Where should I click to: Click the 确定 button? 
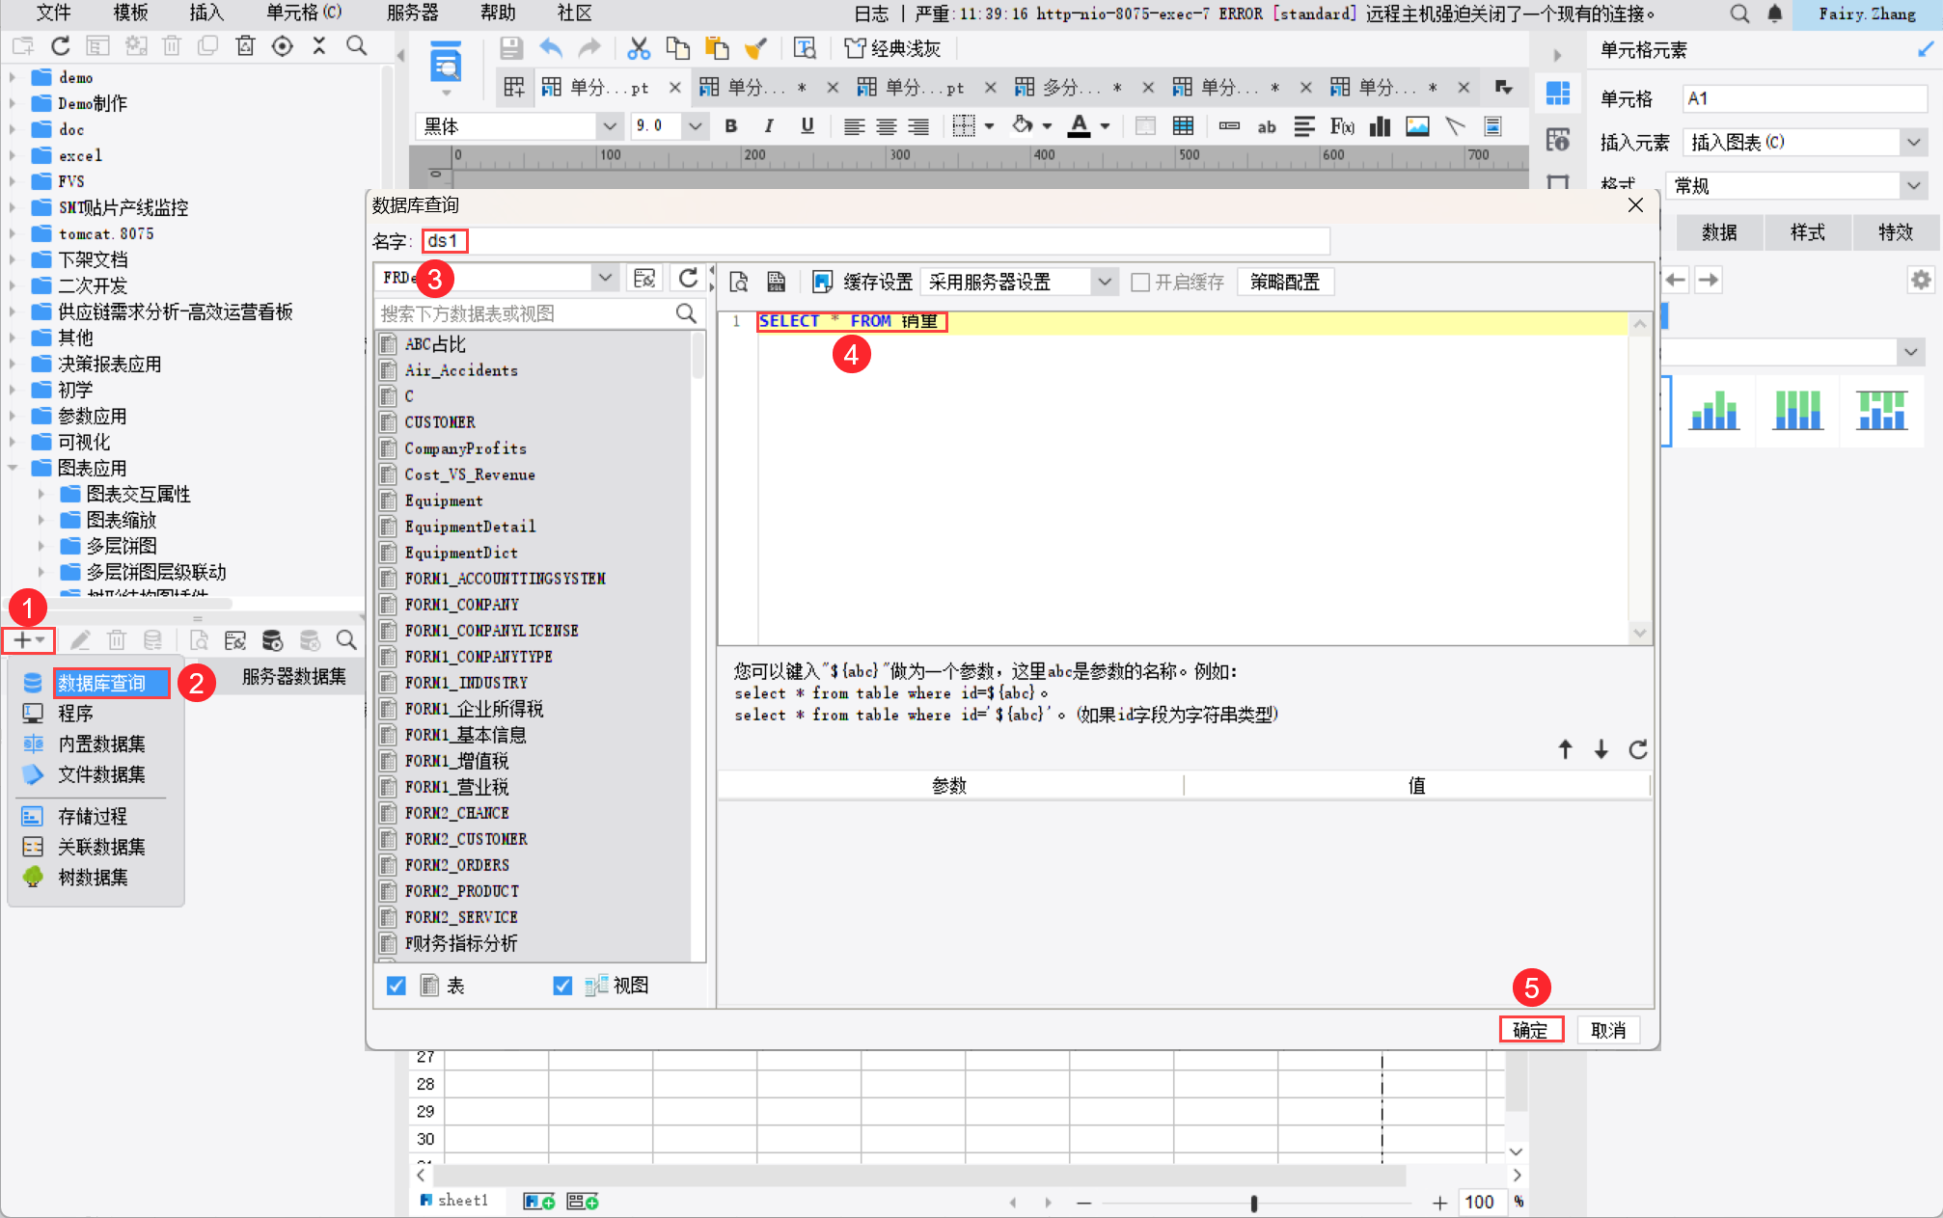click(1530, 1030)
